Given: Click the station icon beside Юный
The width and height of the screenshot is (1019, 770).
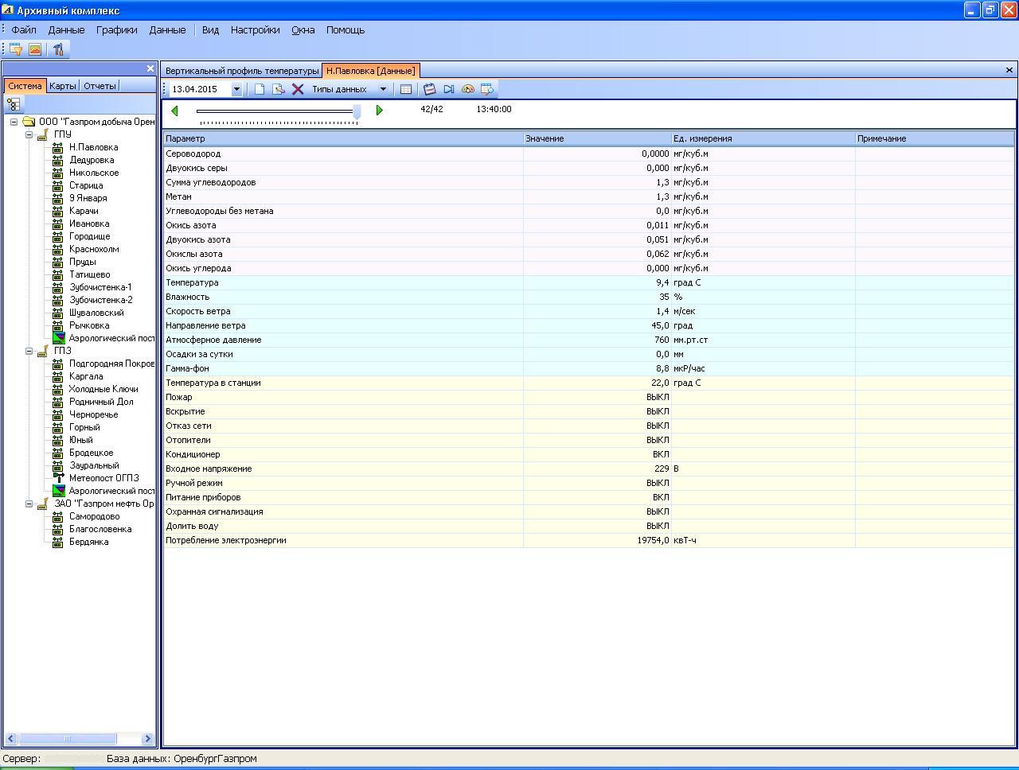Looking at the screenshot, I should 58,440.
